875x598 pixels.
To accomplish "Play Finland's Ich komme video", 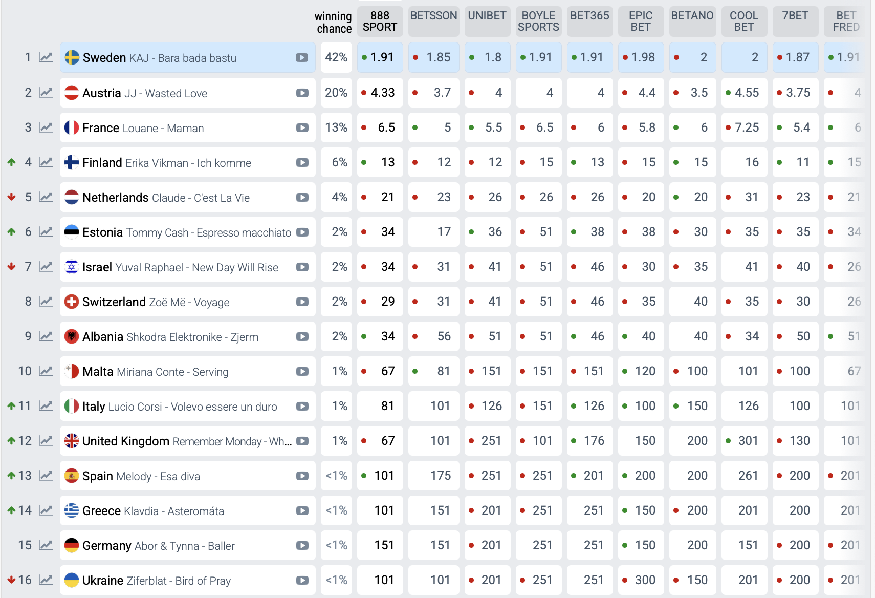I will coord(302,163).
